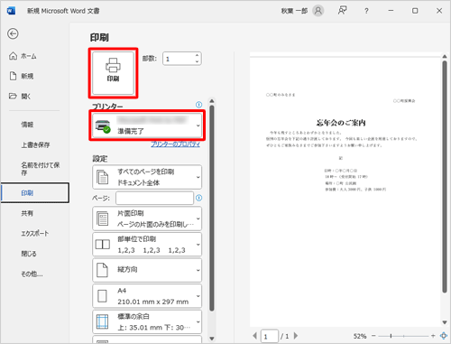Click the document page preview
This screenshot has width=451, height=344.
(x=345, y=191)
